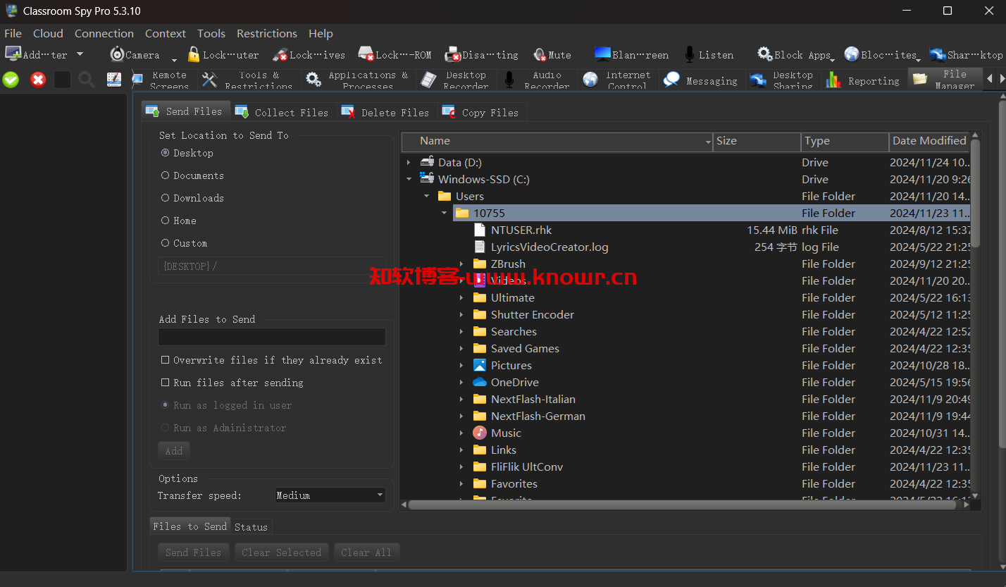Screen dimensions: 1006x587
Task: Click the magnifier search icon
Action: (x=87, y=80)
